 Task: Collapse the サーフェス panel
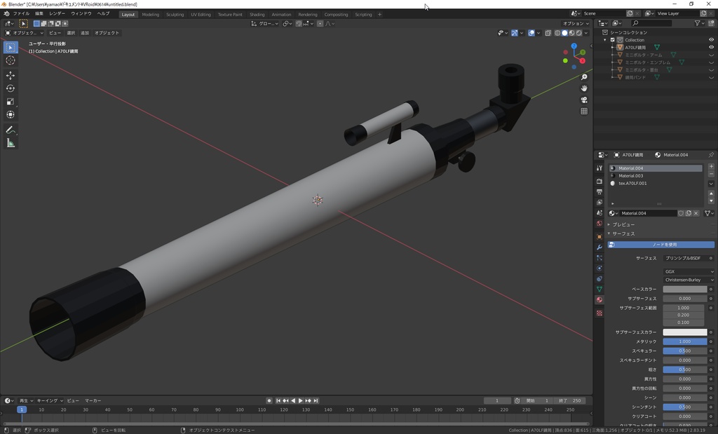point(623,234)
